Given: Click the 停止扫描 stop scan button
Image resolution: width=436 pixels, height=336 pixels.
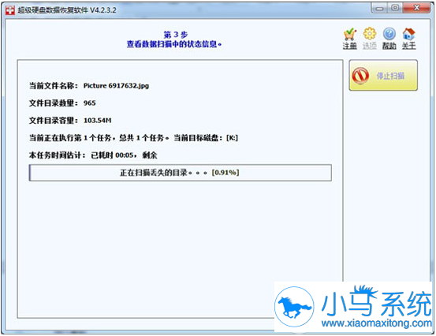Looking at the screenshot, I should coord(383,75).
